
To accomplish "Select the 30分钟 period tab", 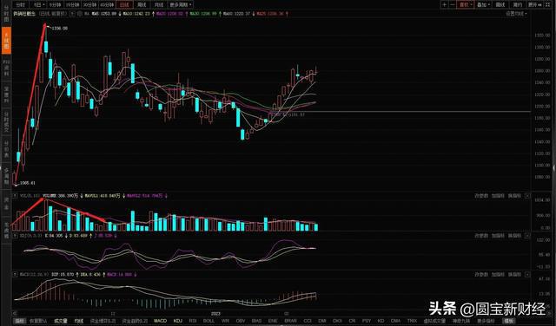I will pyautogui.click(x=90, y=4).
